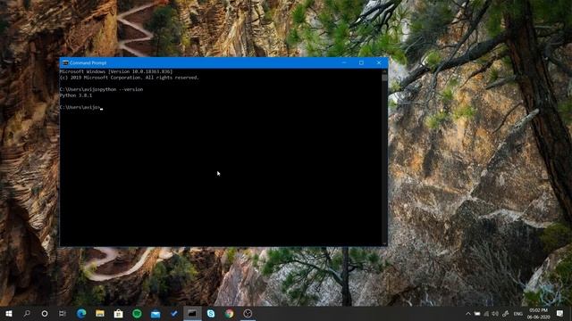Switch input language via ENG indicator
This screenshot has height=321, width=572.
(x=518, y=314)
